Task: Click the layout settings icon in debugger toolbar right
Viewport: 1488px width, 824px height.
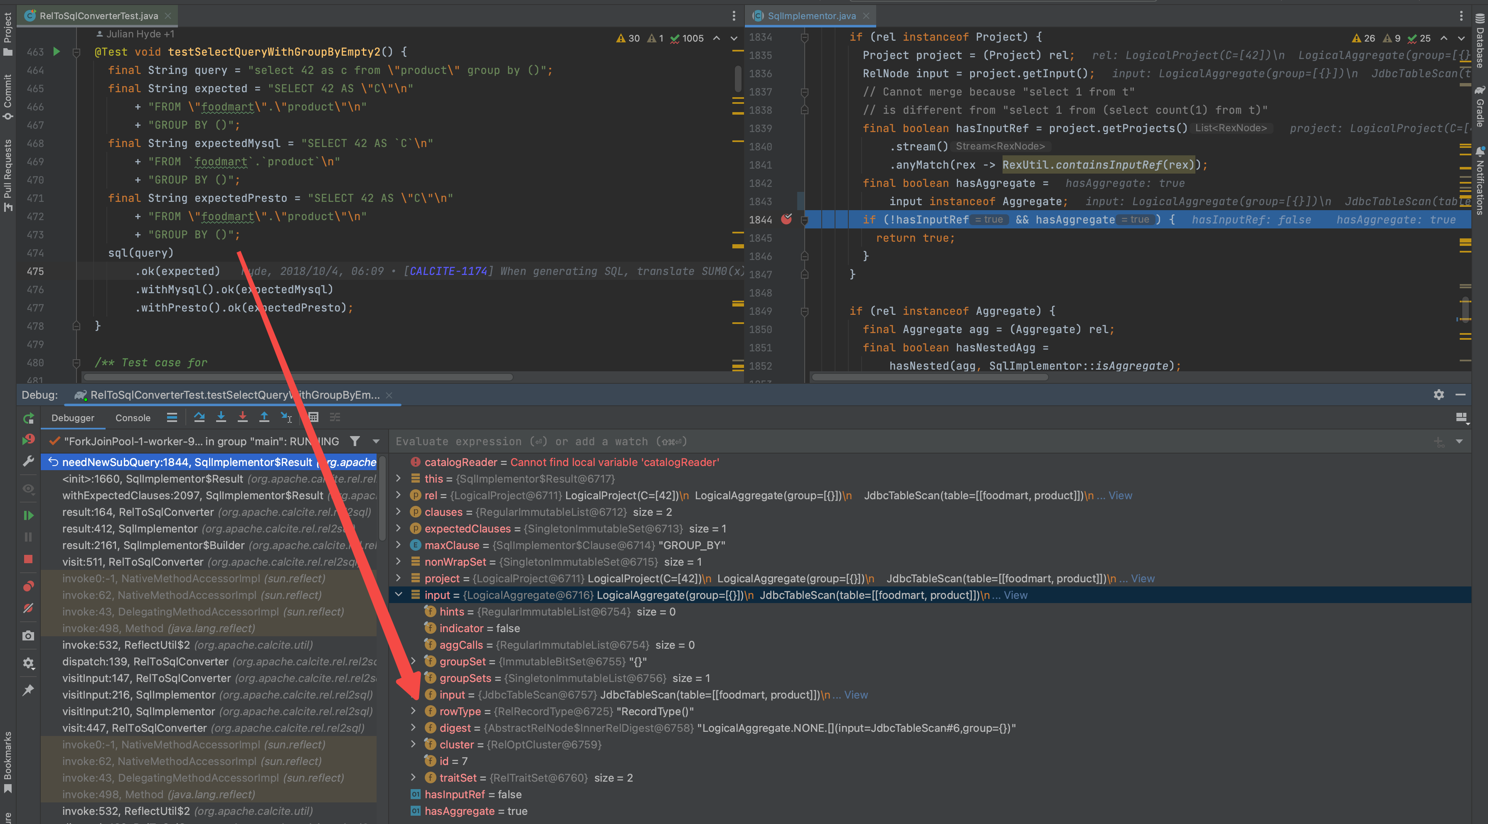Action: pos(1461,418)
